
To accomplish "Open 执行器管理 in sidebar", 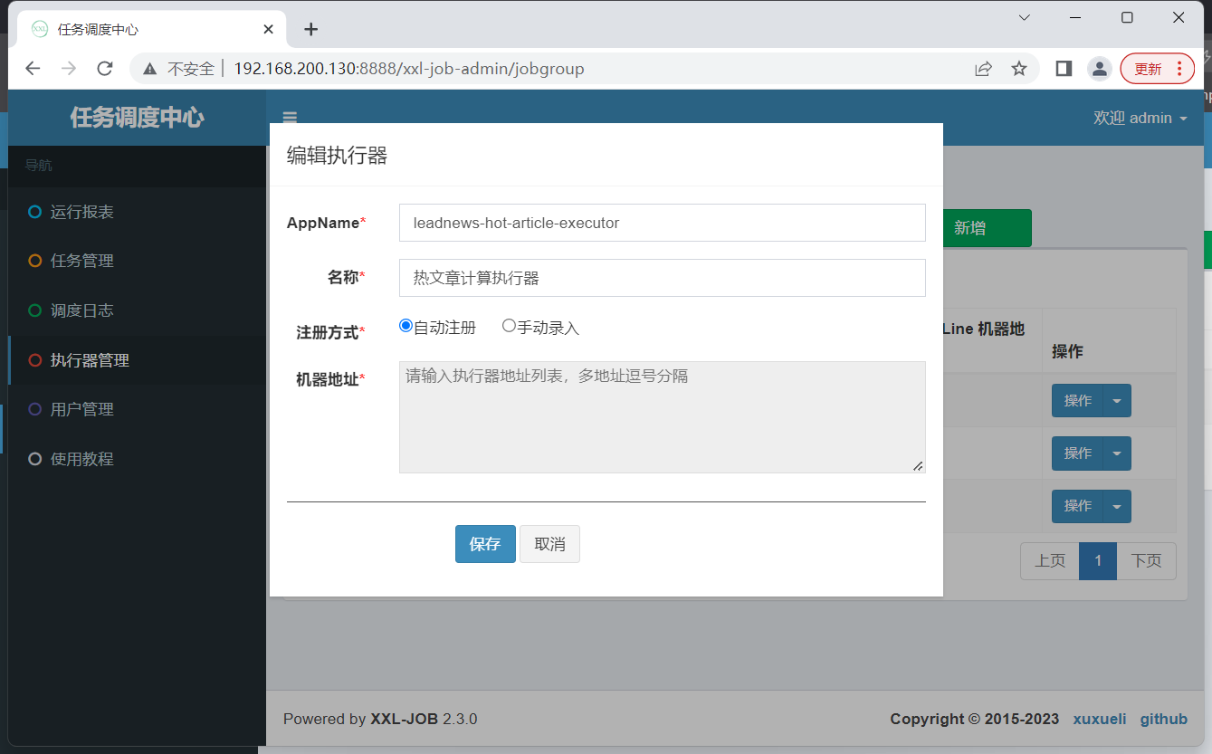I will (x=137, y=360).
